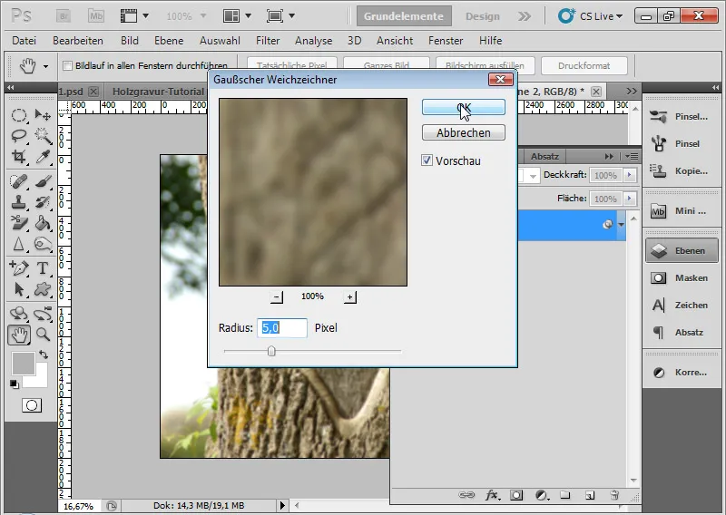Switch to Holzgravur-Tutorial document tab
The height and width of the screenshot is (515, 726).
158,92
